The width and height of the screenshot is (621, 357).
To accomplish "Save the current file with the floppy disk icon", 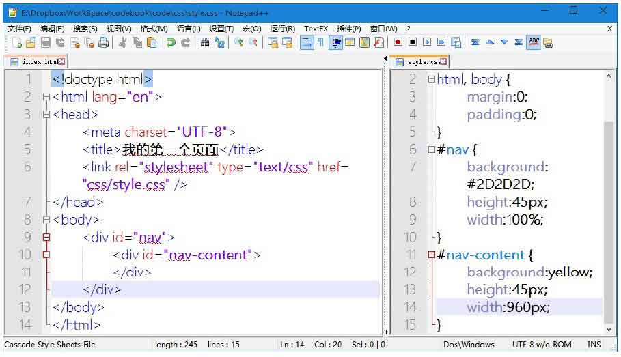I will (x=46, y=42).
